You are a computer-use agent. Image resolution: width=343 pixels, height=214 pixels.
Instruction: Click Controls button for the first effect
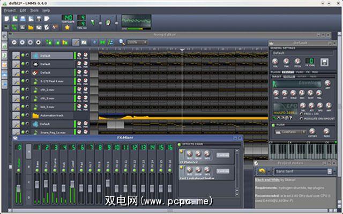click(x=222, y=155)
